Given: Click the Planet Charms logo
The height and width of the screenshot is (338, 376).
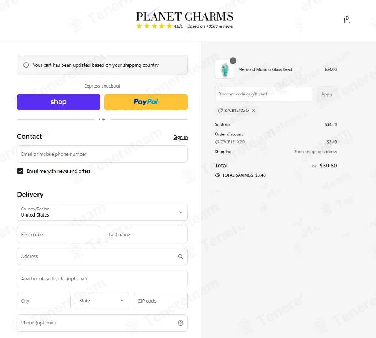Looking at the screenshot, I should (184, 16).
